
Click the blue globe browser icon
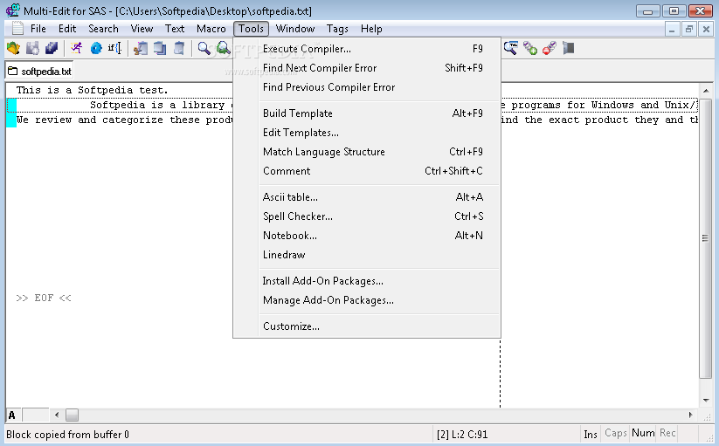tap(96, 48)
